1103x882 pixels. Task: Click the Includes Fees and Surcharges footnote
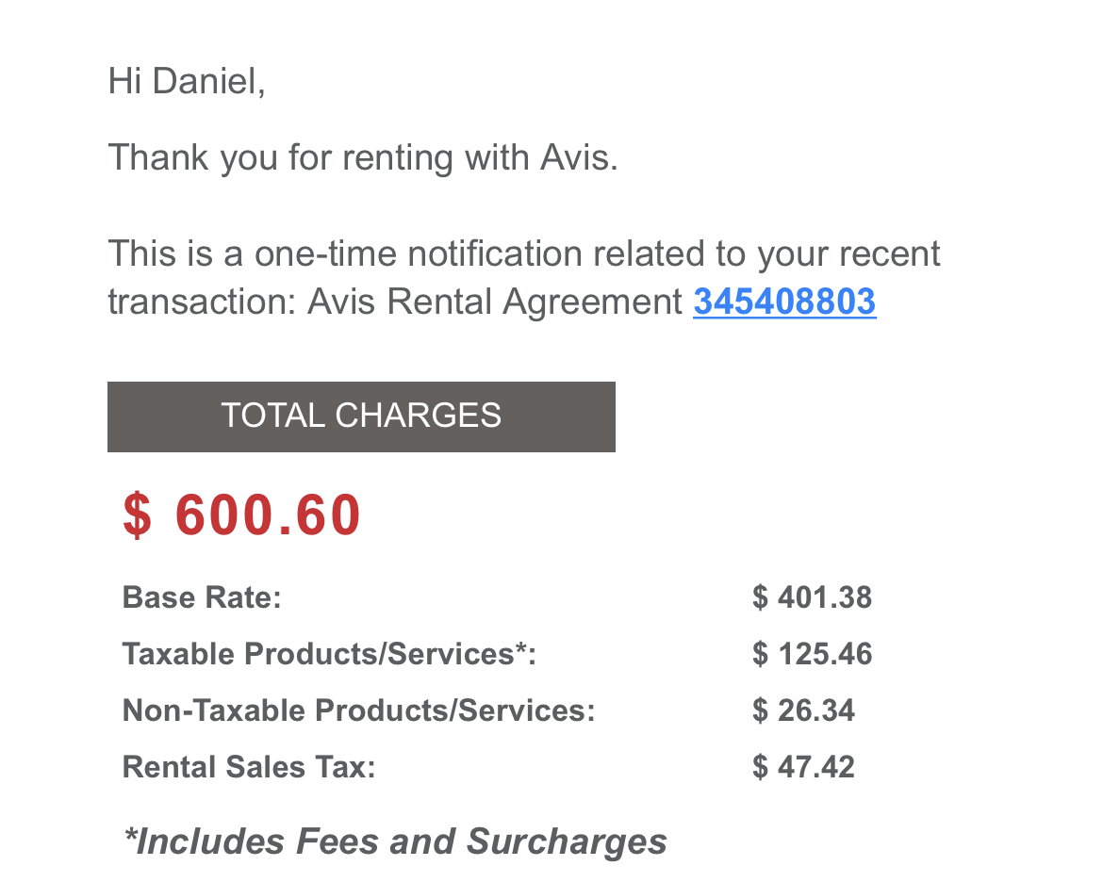coord(395,841)
